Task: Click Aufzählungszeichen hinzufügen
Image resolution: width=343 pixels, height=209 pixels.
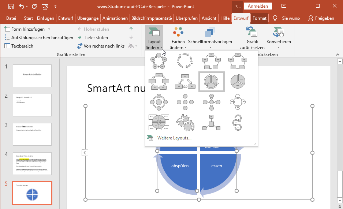Action: tap(39, 38)
